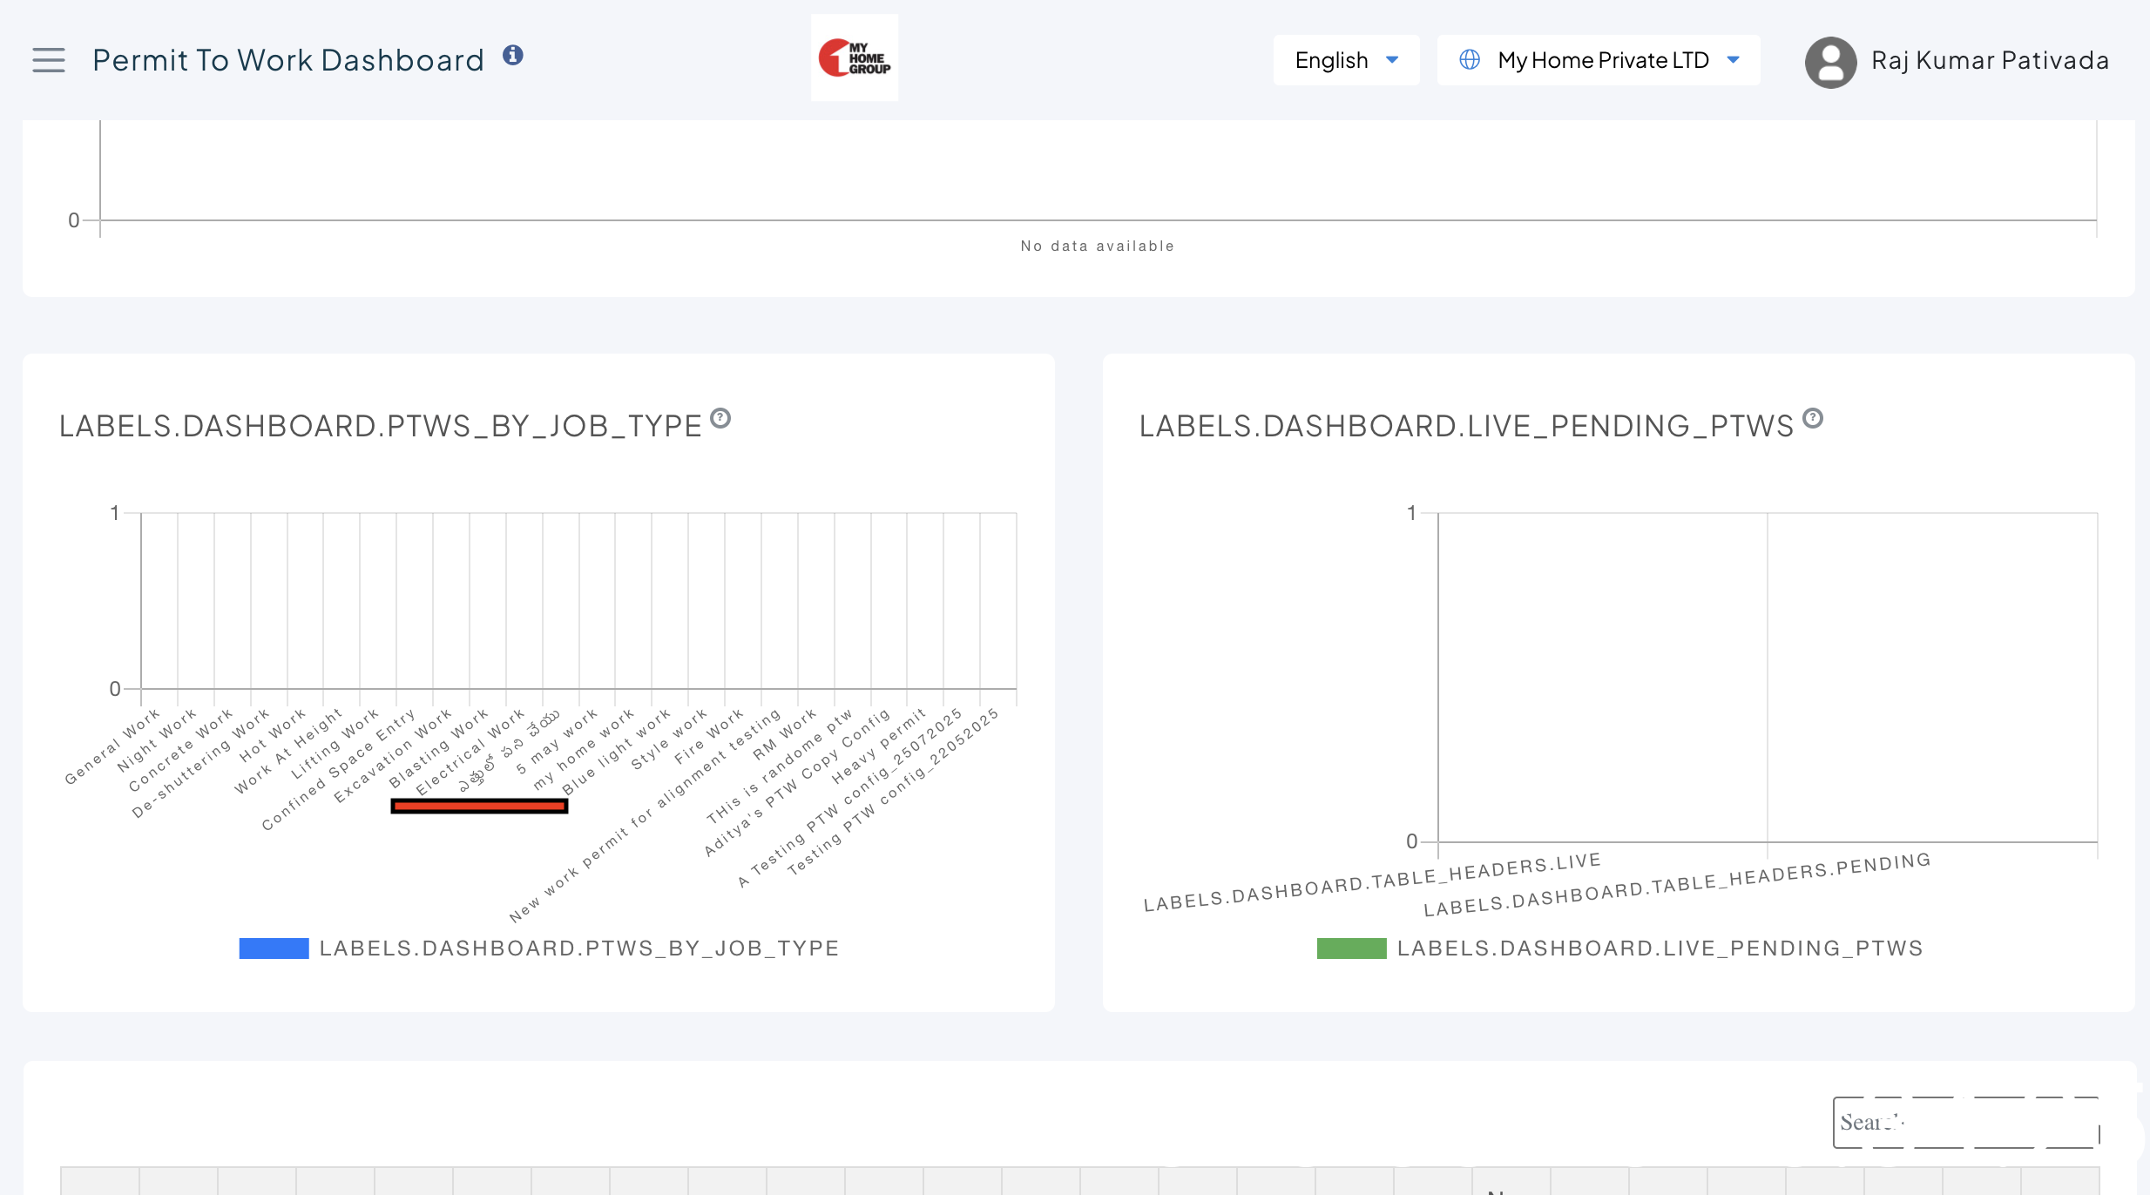
Task: Click the user avatar icon
Action: click(x=1830, y=62)
